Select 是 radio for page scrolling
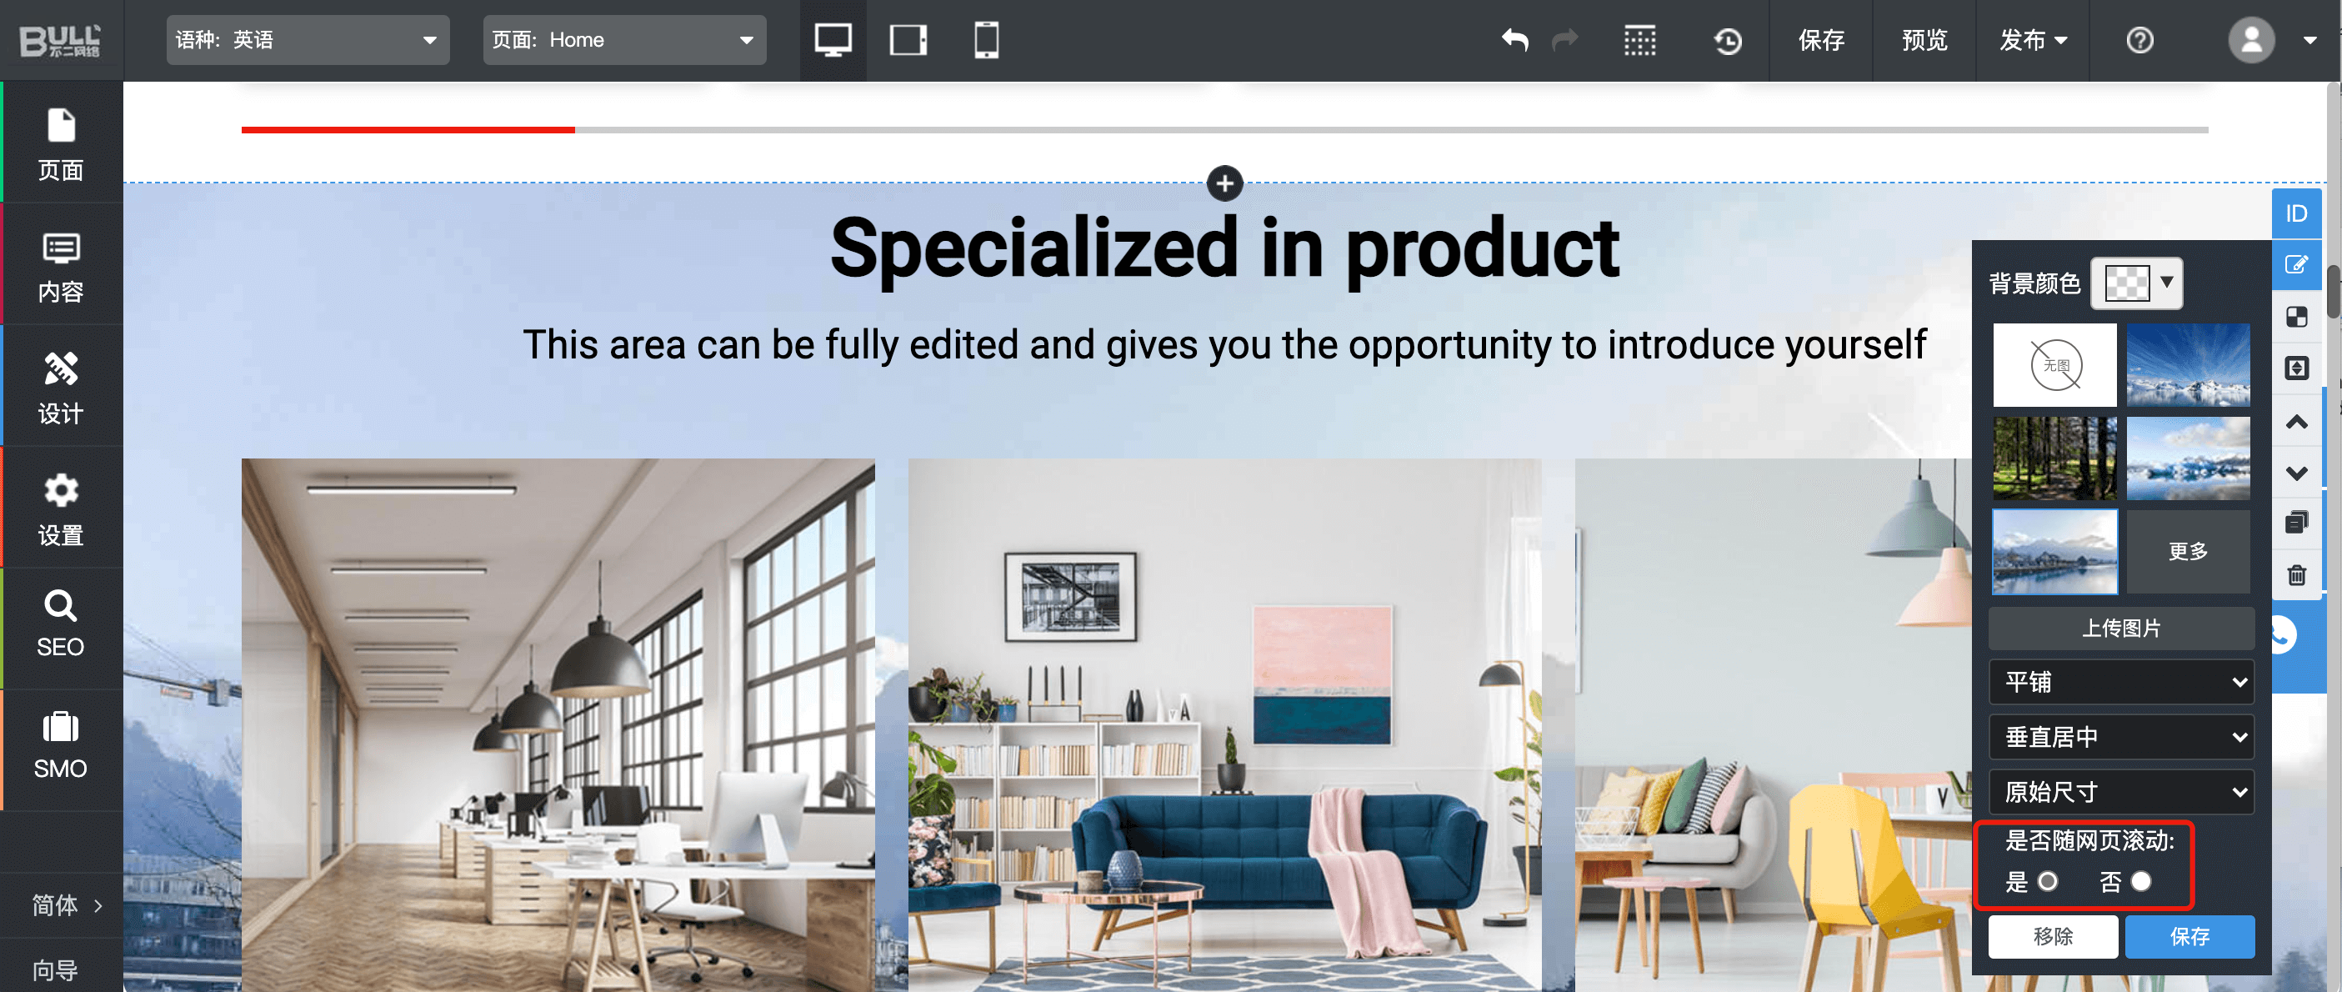The height and width of the screenshot is (992, 2342). point(2048,881)
